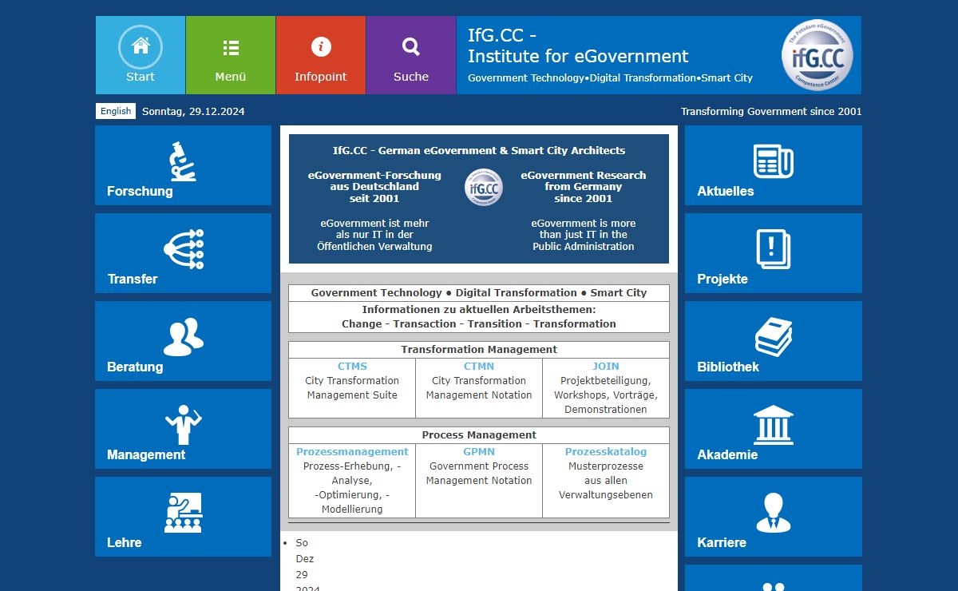The width and height of the screenshot is (958, 591).
Task: Open Bibliothek tile books icon
Action: tap(774, 337)
